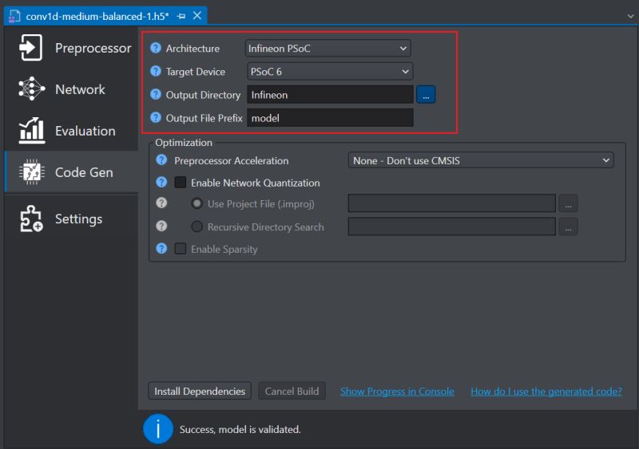The width and height of the screenshot is (639, 449).
Task: Click help icon for Use Project File
Action: (x=161, y=203)
